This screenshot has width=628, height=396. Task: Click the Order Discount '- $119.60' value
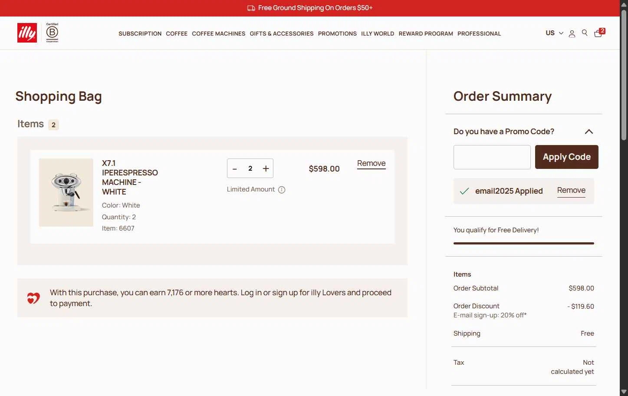point(581,306)
